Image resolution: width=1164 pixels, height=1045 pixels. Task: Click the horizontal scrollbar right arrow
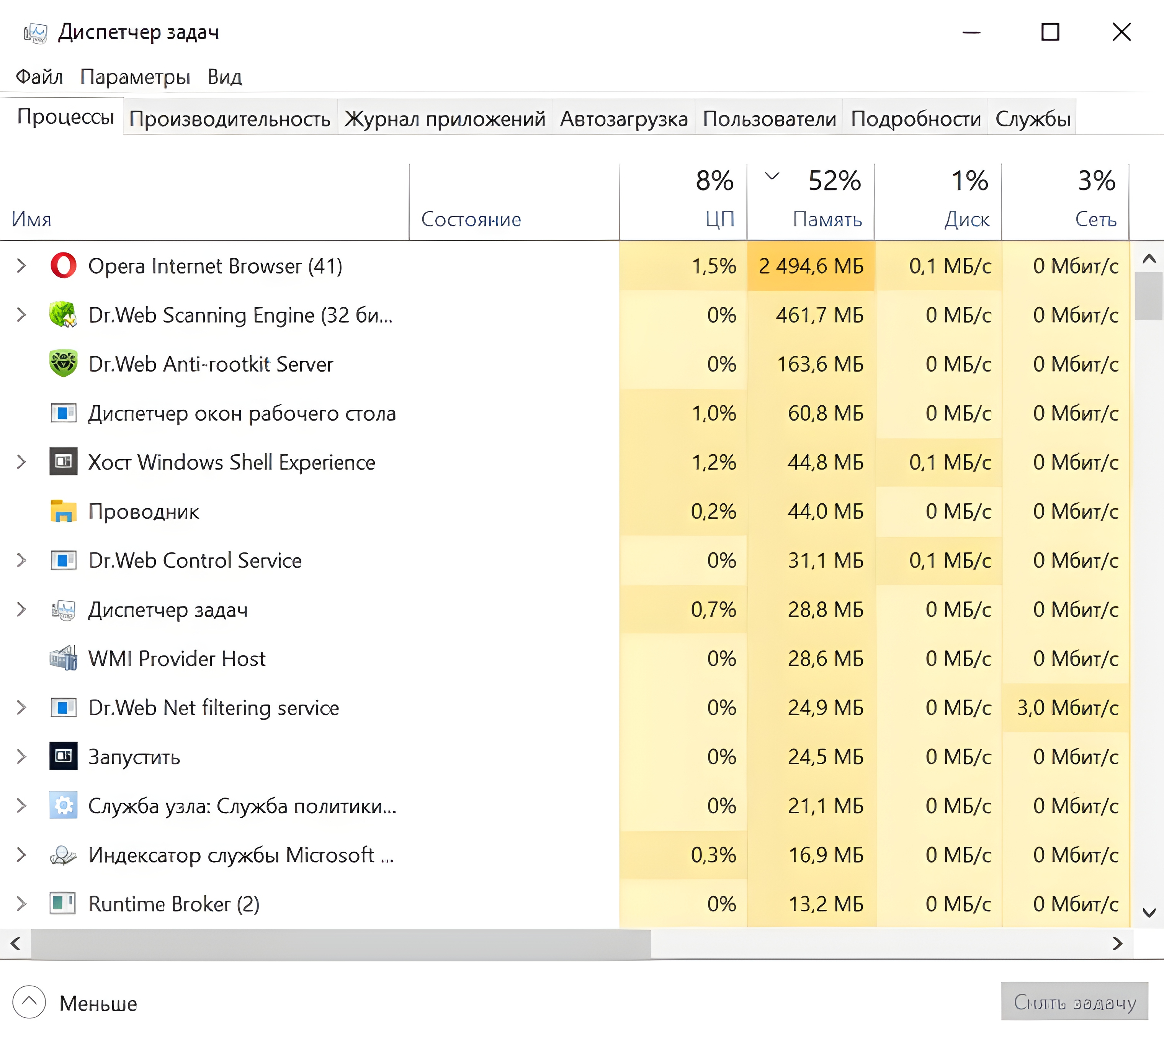click(x=1117, y=943)
